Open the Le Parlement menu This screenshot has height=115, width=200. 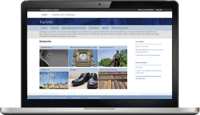point(55,28)
